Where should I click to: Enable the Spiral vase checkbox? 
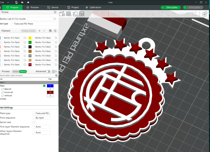pyautogui.click(x=34, y=122)
